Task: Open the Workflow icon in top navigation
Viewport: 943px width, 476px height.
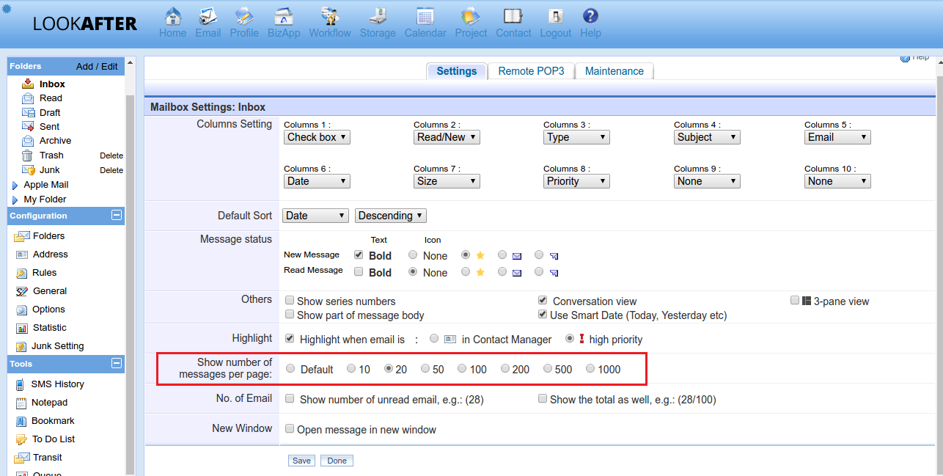Action: coord(329,17)
